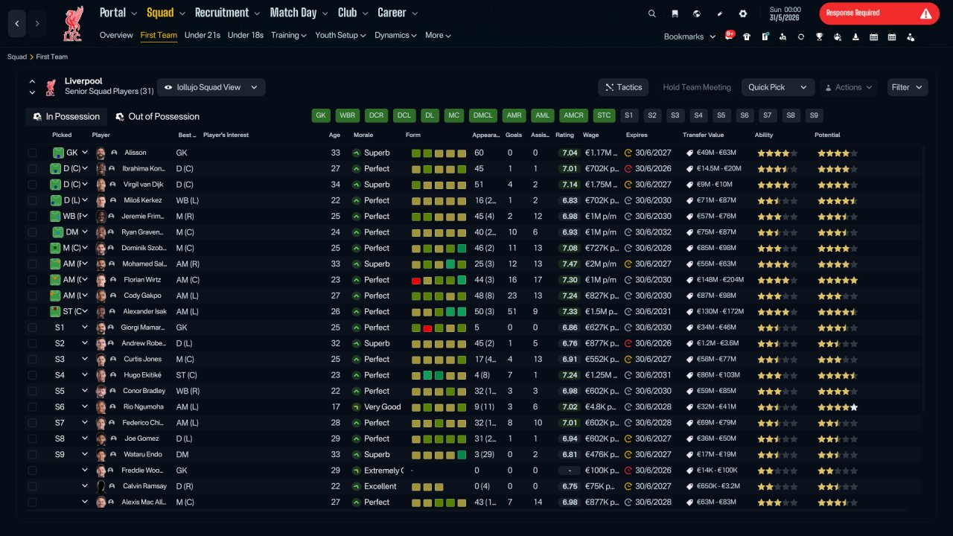Tick the checkbox for Alexander Isak
953x536 pixels.
coord(32,311)
